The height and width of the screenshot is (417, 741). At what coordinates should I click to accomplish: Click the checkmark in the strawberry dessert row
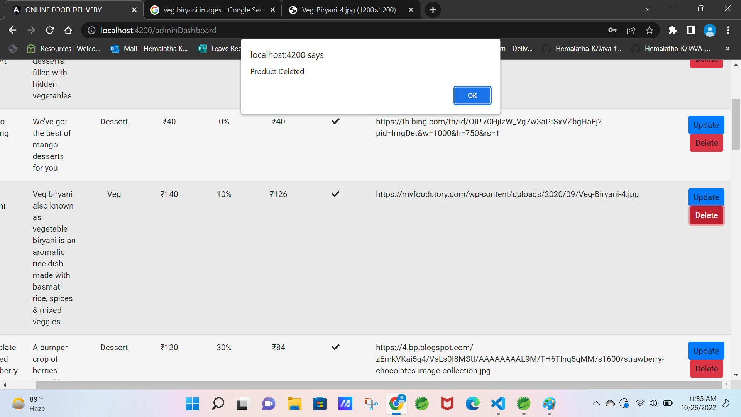point(335,347)
